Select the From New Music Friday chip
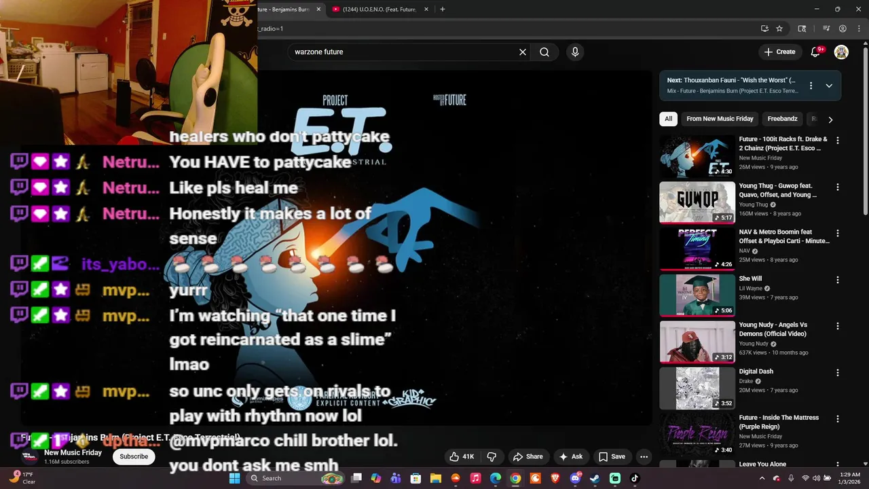 tap(720, 119)
